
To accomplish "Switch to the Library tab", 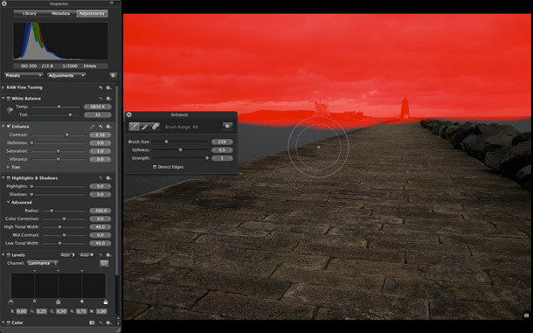I will [x=29, y=13].
